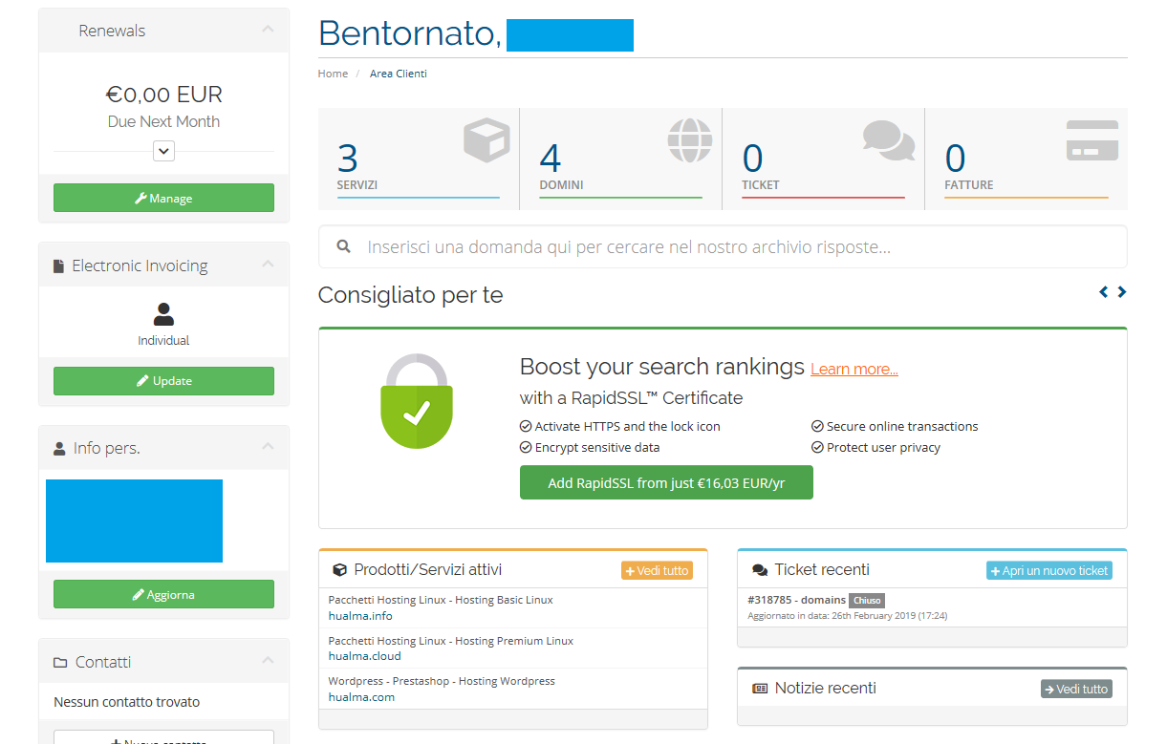Open Home breadcrumb link

pos(333,74)
